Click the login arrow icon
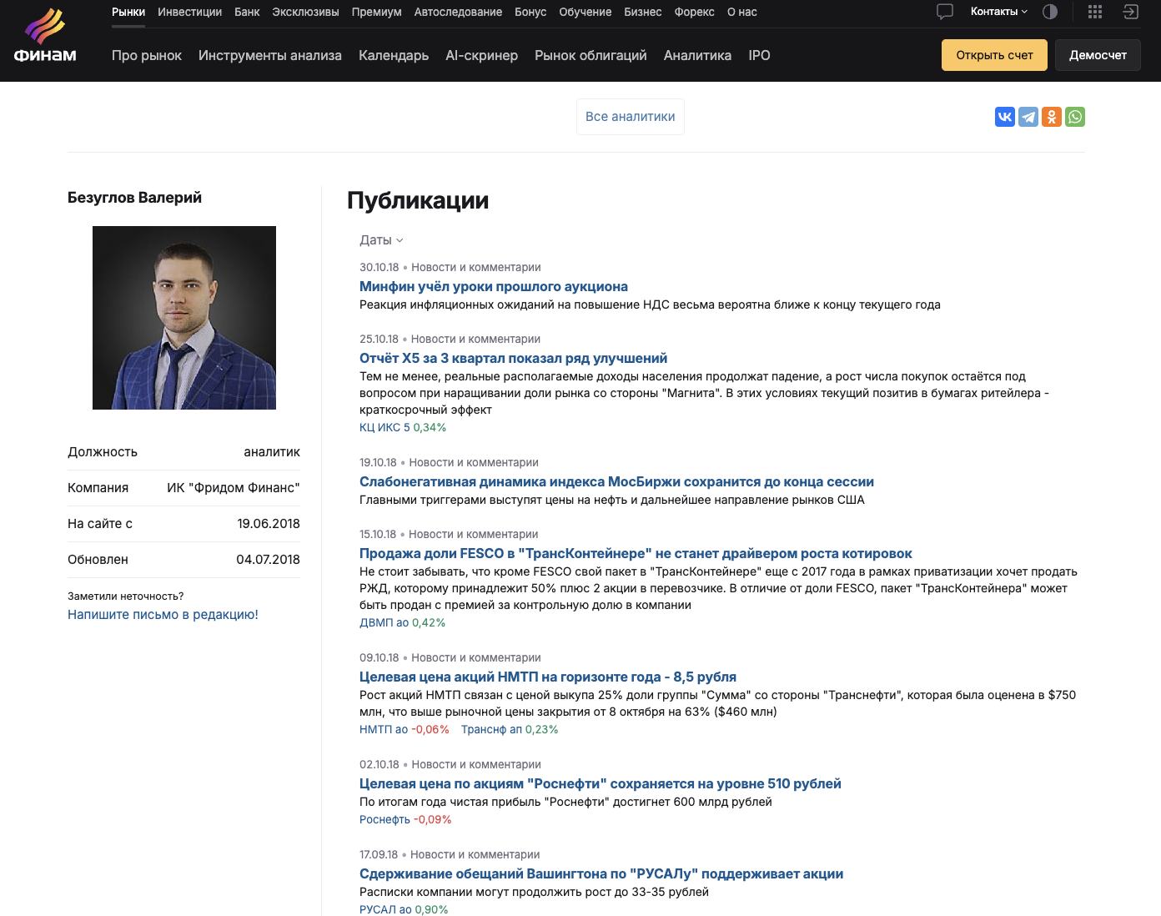 (x=1130, y=12)
